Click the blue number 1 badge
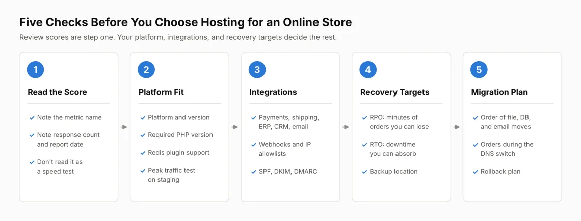 click(x=36, y=70)
